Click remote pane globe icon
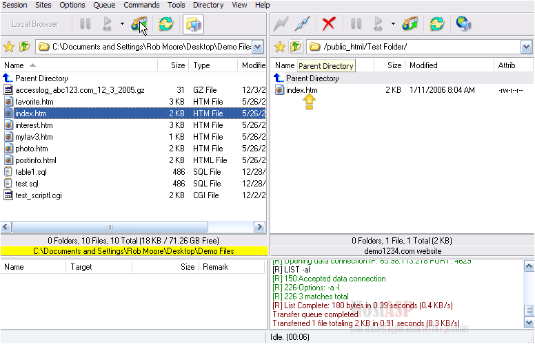535x344 pixels. (463, 24)
